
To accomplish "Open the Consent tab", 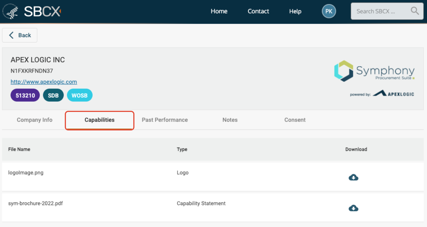I will [295, 120].
